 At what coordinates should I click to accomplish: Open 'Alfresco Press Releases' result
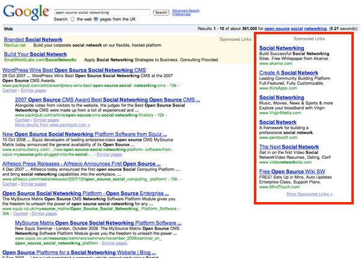pos(81,164)
